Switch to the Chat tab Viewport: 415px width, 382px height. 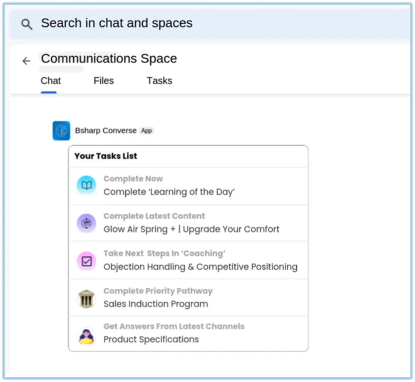[x=51, y=81]
